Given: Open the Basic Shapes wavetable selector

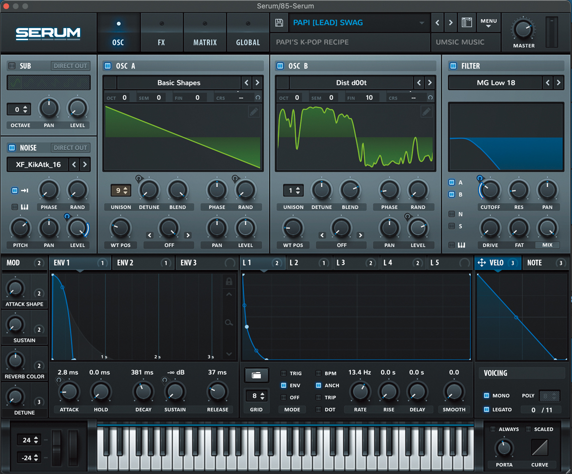Looking at the screenshot, I should [x=179, y=82].
